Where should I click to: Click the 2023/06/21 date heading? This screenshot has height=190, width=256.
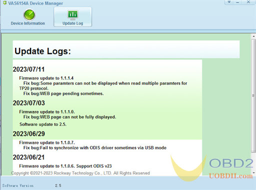point(28,157)
